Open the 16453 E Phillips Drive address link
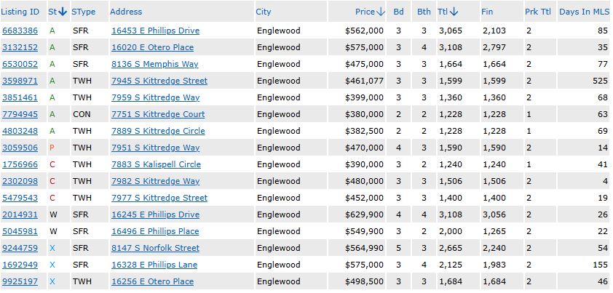Image resolution: width=613 pixels, height=293 pixels. pos(155,31)
